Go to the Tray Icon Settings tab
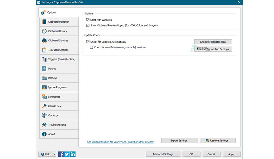This screenshot has width=274, height=159. pyautogui.click(x=59, y=50)
